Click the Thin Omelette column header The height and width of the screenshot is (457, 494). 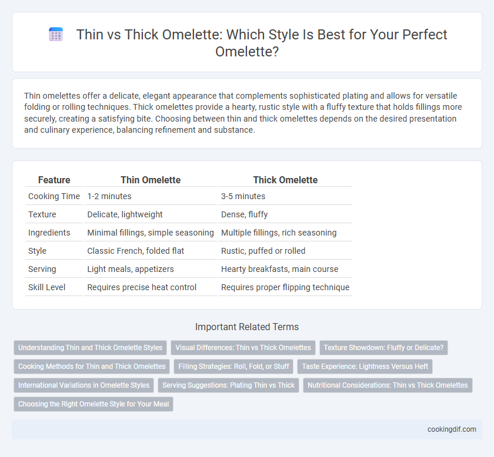pos(151,180)
